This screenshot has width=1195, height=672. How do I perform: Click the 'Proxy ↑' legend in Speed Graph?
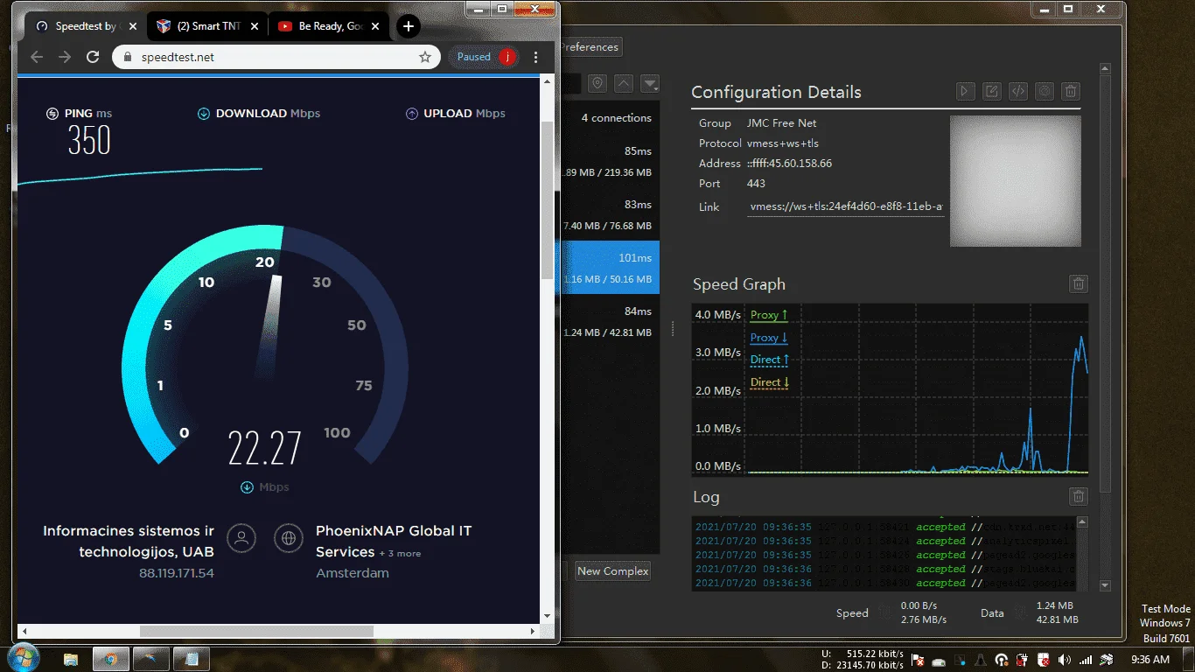point(769,315)
